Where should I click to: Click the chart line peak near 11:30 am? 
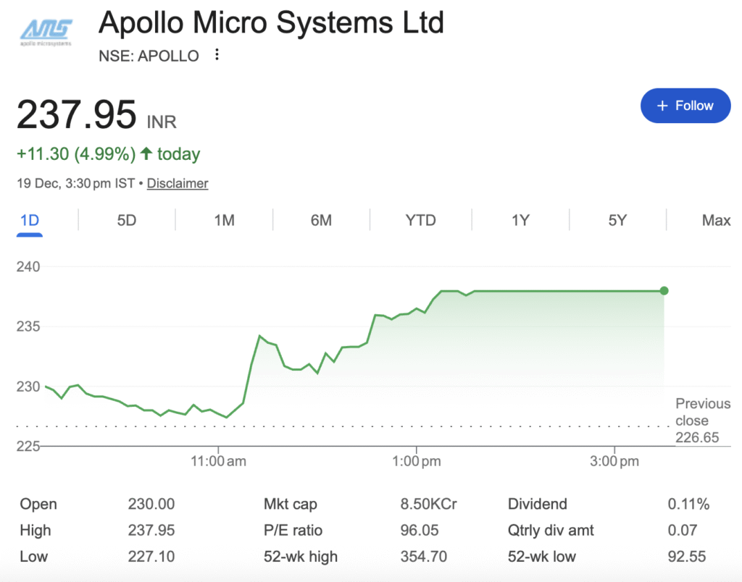click(x=259, y=337)
